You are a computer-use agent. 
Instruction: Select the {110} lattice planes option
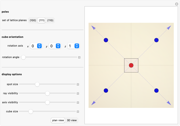pyautogui.click(x=50, y=20)
